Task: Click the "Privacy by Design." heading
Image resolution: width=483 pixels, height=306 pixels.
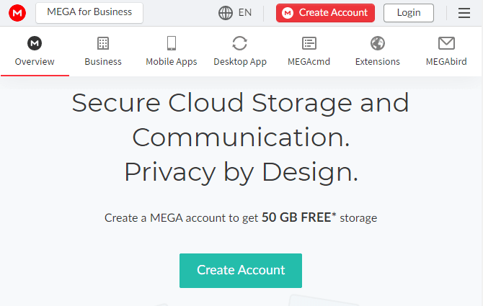Action: click(x=241, y=173)
